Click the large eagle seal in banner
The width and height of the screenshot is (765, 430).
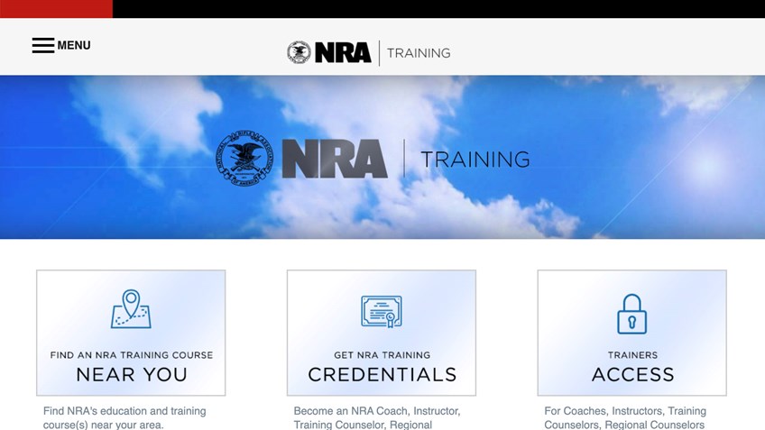(x=244, y=158)
